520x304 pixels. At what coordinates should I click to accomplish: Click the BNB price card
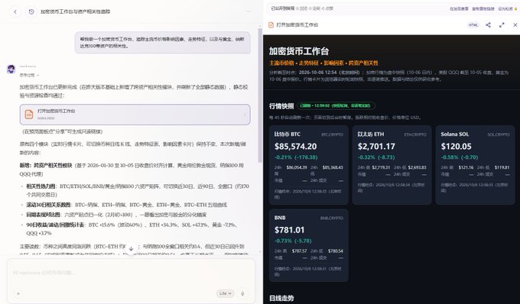point(309,245)
